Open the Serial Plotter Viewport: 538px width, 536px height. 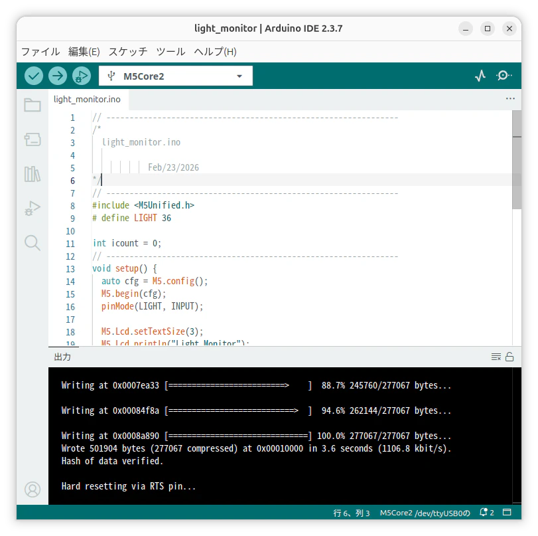480,76
